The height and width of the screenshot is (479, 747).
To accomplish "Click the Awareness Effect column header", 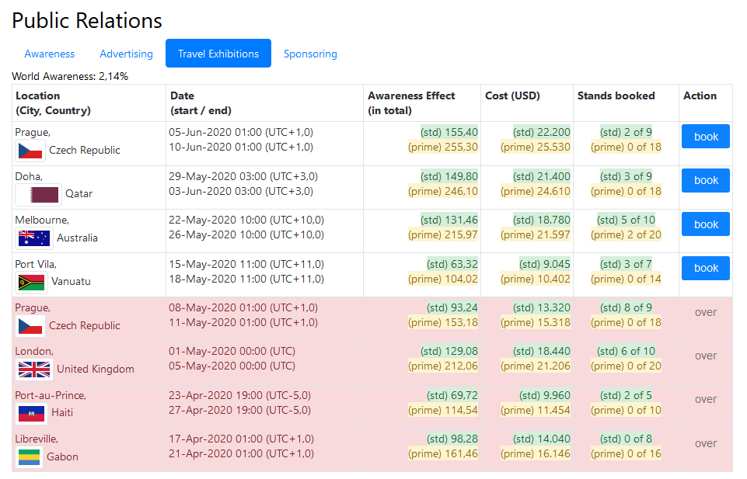I will point(422,103).
